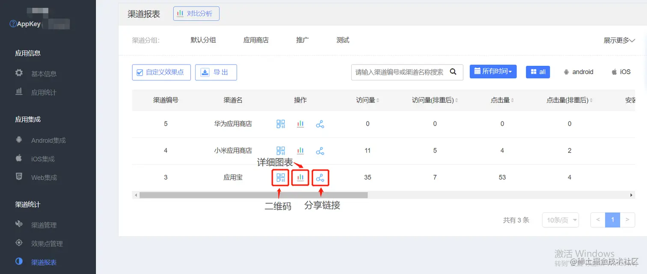
Task: Open 自定义效果点 selector
Action: click(x=161, y=72)
